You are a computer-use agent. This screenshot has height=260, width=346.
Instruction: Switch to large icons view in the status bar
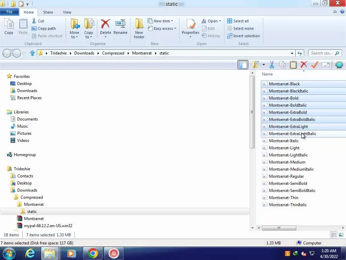pyautogui.click(x=341, y=235)
